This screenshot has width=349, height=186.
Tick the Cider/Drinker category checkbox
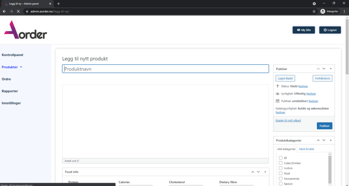pos(280,163)
